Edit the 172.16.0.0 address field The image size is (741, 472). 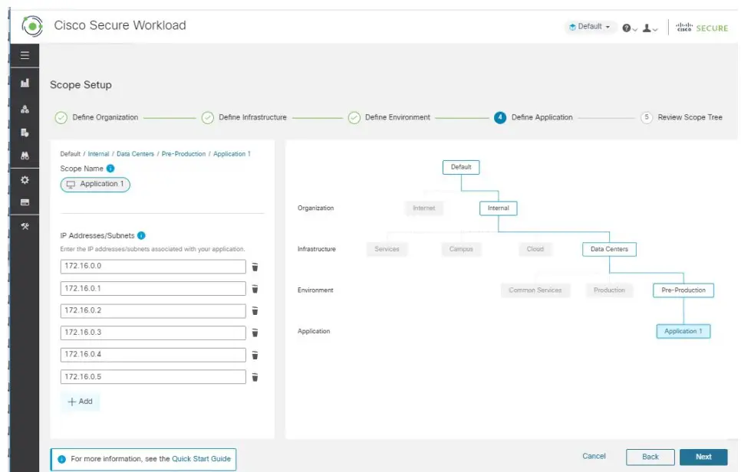[x=153, y=267]
